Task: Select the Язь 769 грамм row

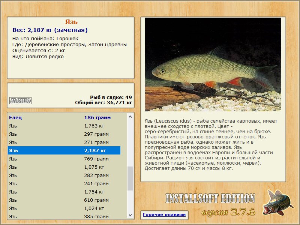Action: [64, 159]
